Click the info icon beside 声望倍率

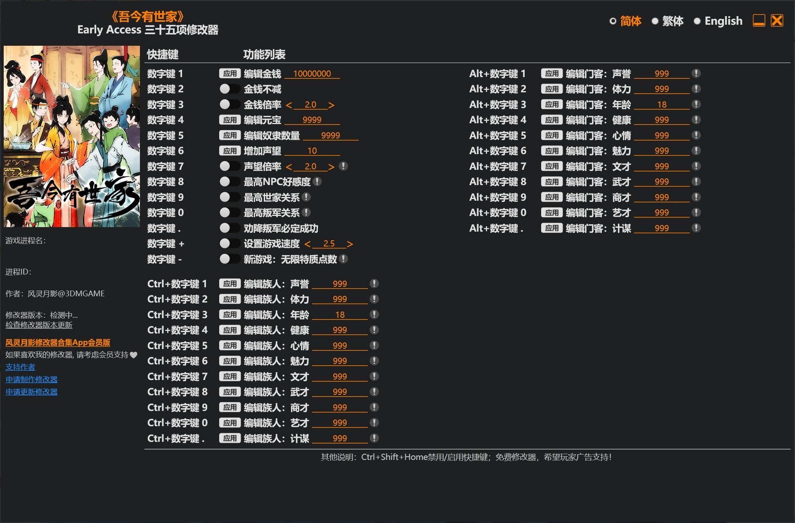[x=344, y=166]
